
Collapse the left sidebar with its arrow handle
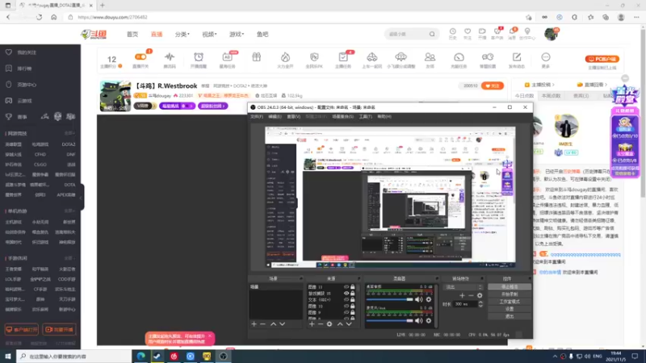(82, 197)
